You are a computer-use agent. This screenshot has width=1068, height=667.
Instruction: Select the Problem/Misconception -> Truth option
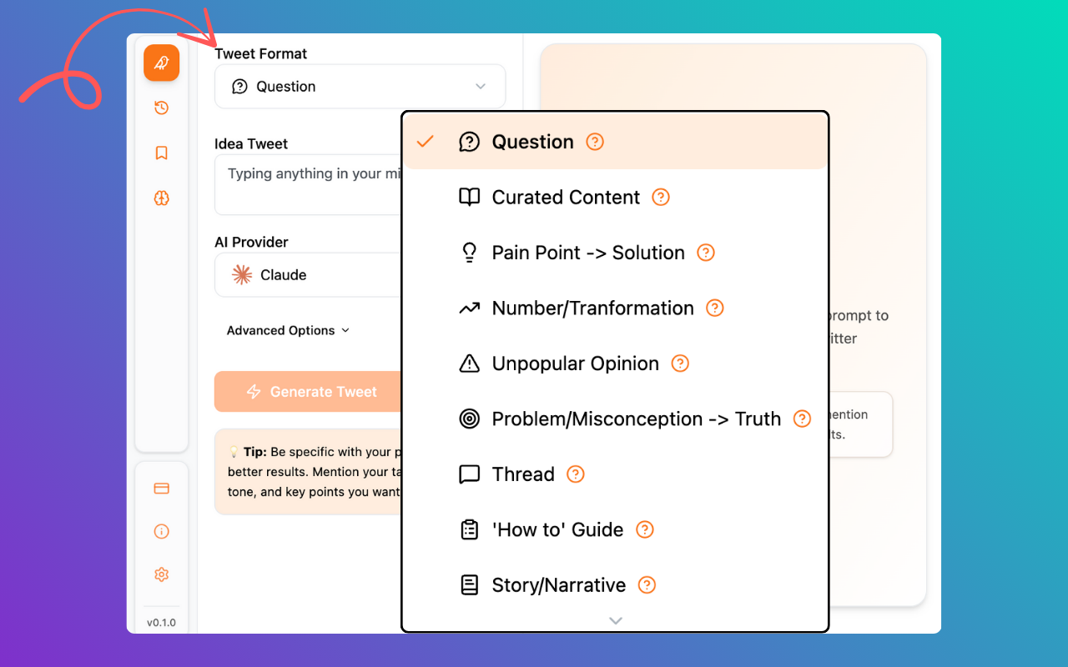pyautogui.click(x=636, y=419)
